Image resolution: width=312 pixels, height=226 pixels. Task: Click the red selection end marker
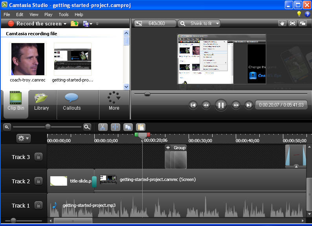[149, 135]
